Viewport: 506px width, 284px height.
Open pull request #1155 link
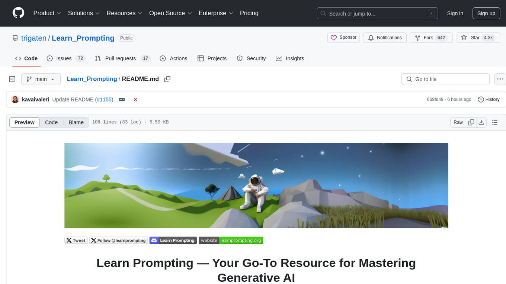click(x=104, y=99)
